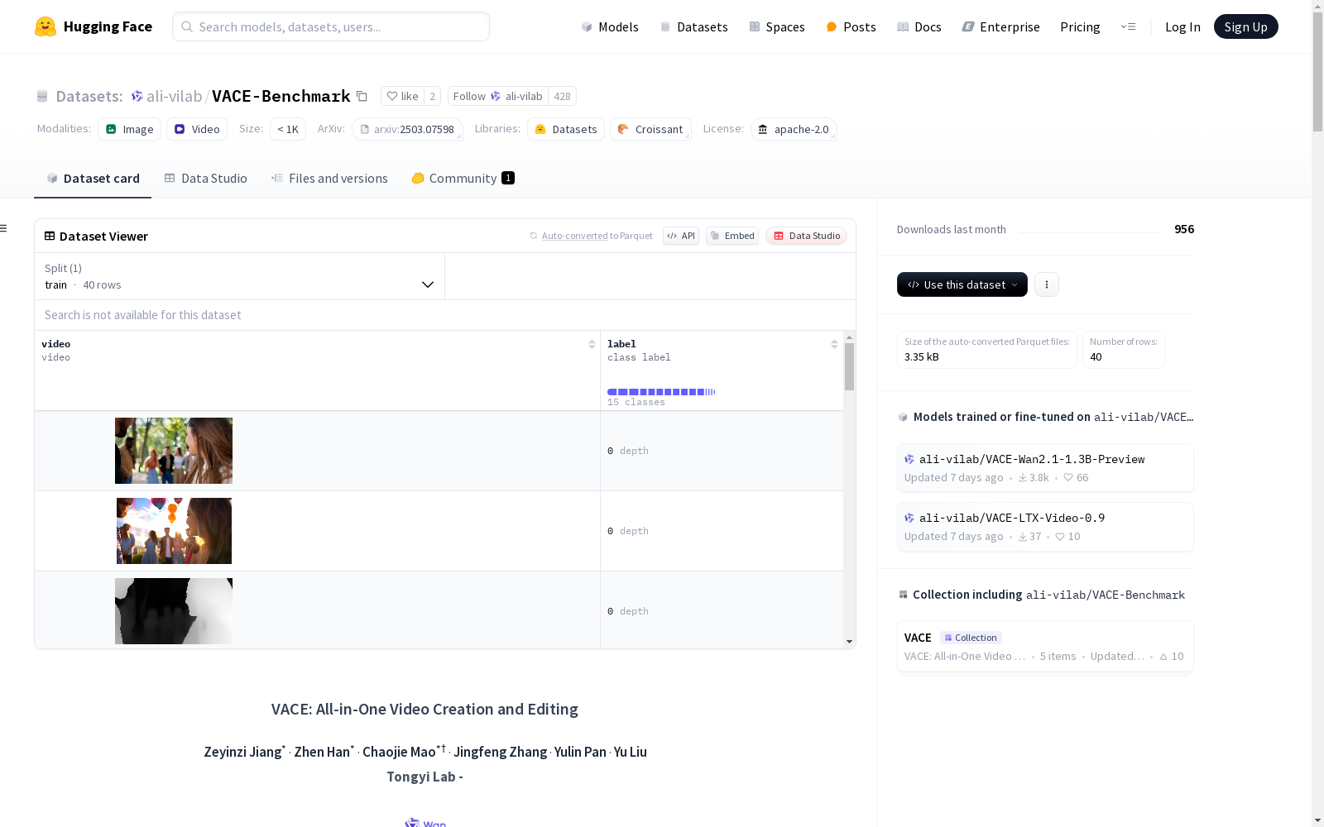Viewport: 1324px width, 827px height.
Task: Click the balloons video thumbnail
Action: click(x=174, y=531)
